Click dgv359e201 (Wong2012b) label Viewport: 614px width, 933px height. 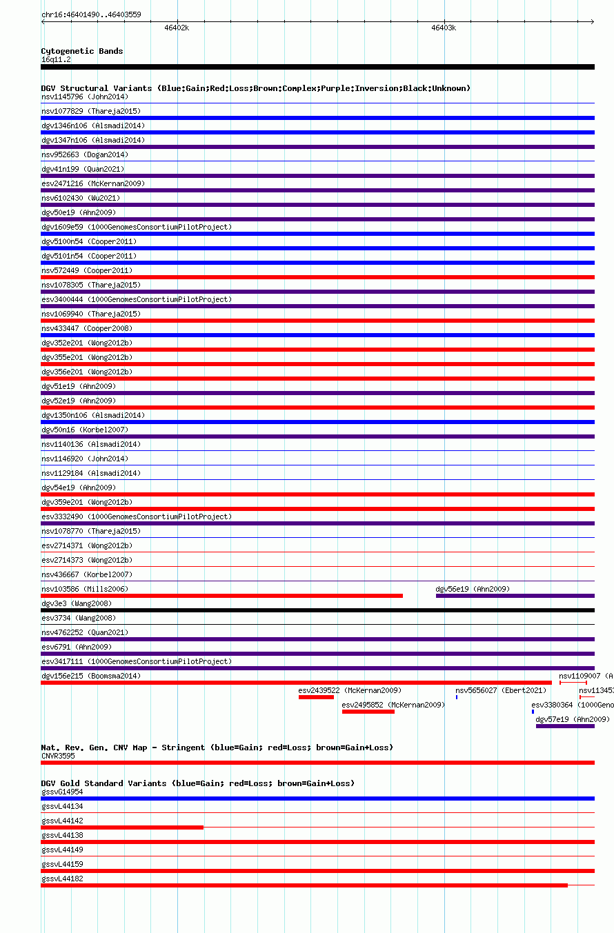(87, 502)
